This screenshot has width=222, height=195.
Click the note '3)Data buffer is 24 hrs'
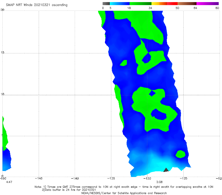coord(69,190)
